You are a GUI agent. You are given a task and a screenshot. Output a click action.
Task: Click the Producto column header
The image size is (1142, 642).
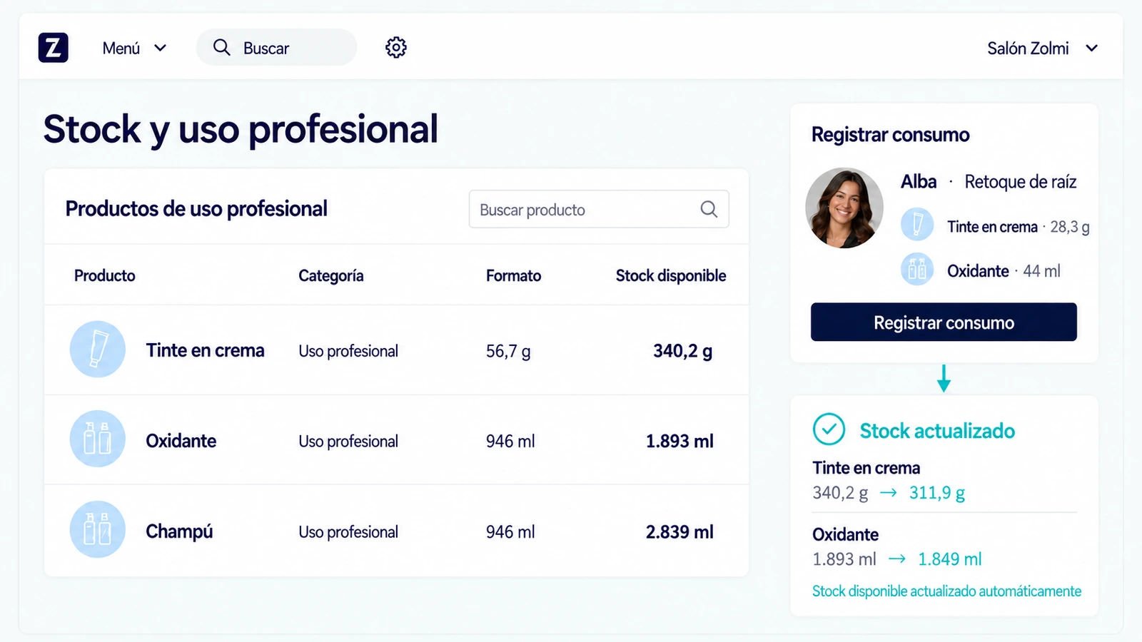point(104,275)
